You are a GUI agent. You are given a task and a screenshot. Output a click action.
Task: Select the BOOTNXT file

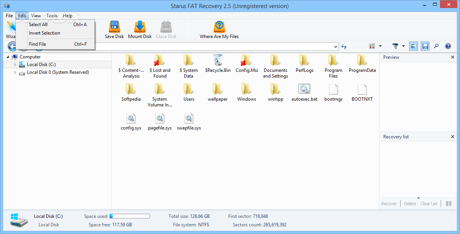(362, 92)
